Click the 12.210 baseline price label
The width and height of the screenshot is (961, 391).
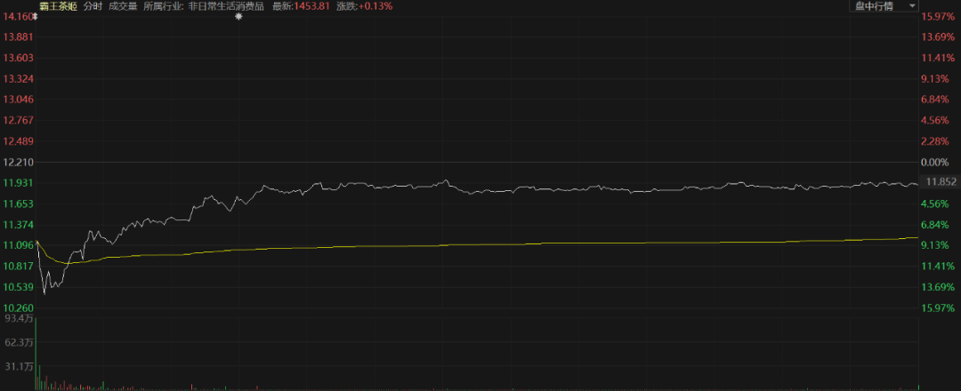19,162
